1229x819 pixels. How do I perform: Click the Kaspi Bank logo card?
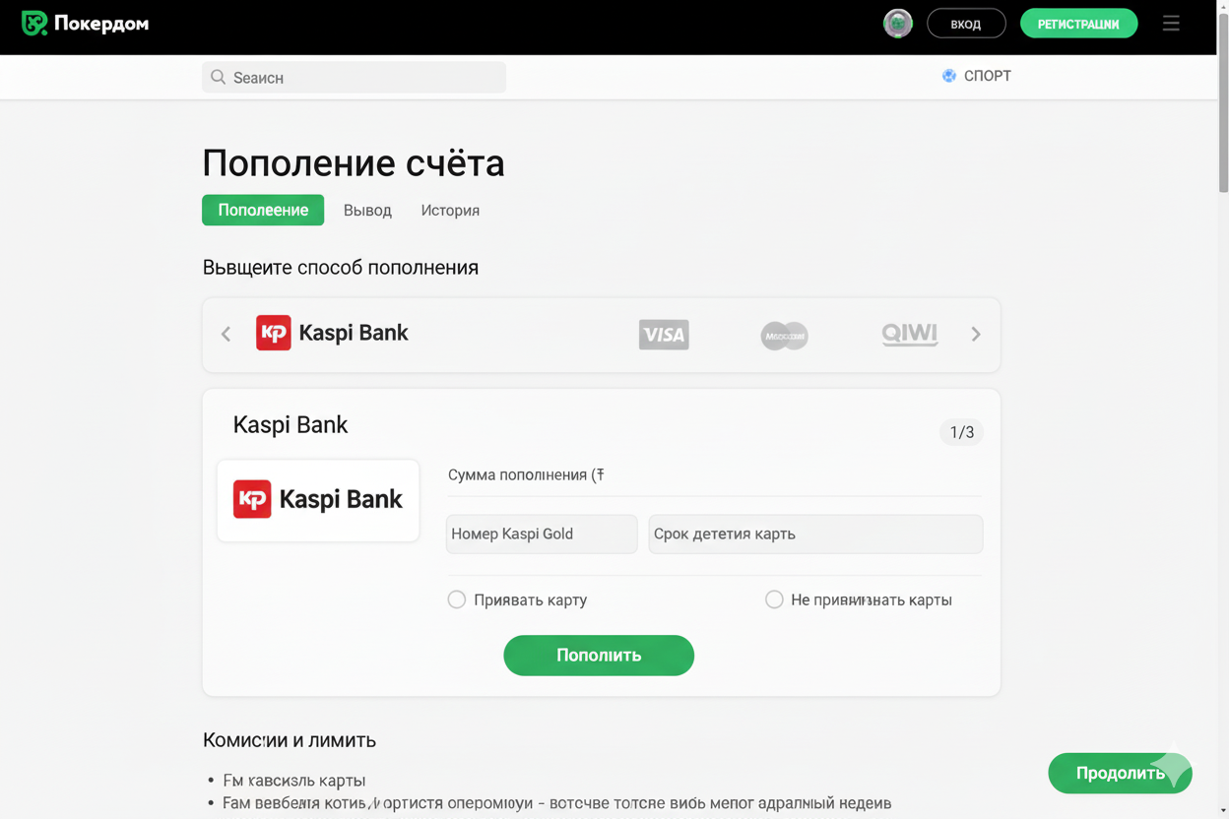318,500
